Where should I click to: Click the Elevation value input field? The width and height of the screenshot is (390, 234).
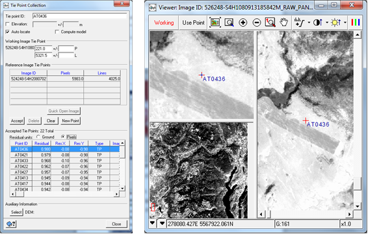(x=45, y=25)
